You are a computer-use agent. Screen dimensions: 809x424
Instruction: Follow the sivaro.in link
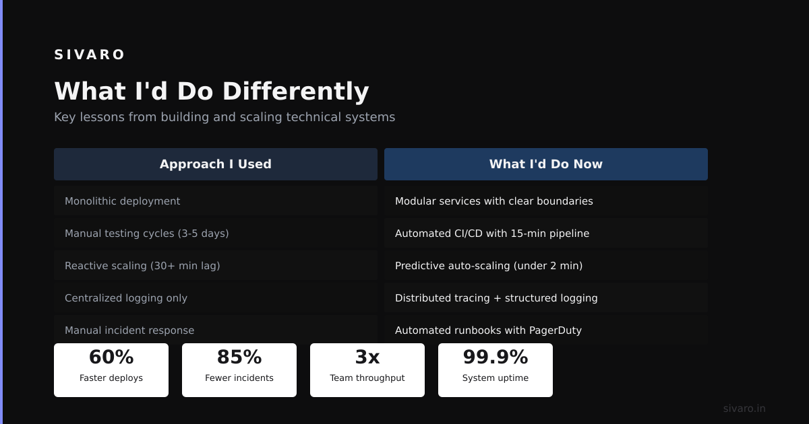click(x=744, y=409)
